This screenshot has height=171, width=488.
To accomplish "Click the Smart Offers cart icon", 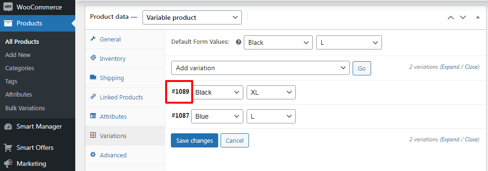I will (9, 147).
